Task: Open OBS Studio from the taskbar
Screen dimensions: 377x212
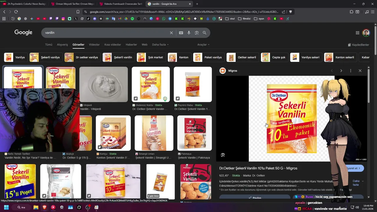Action: pos(88,207)
